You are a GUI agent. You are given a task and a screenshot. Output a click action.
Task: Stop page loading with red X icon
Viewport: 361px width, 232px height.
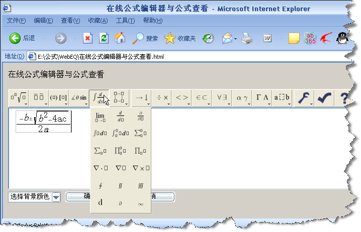pos(87,38)
